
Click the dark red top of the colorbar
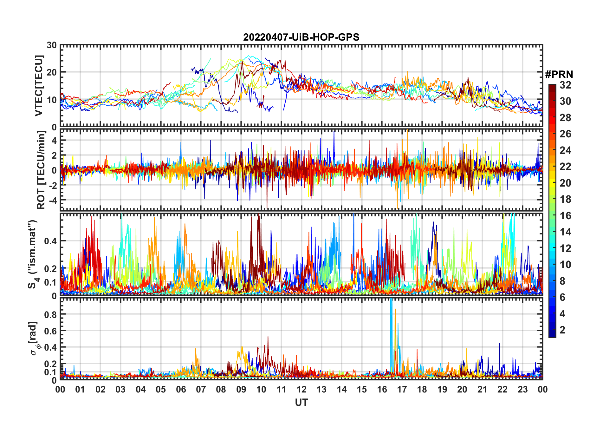point(552,88)
